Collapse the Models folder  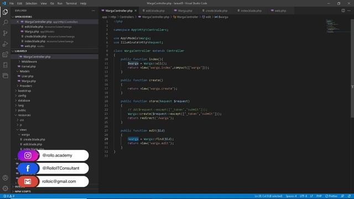tap(24, 71)
